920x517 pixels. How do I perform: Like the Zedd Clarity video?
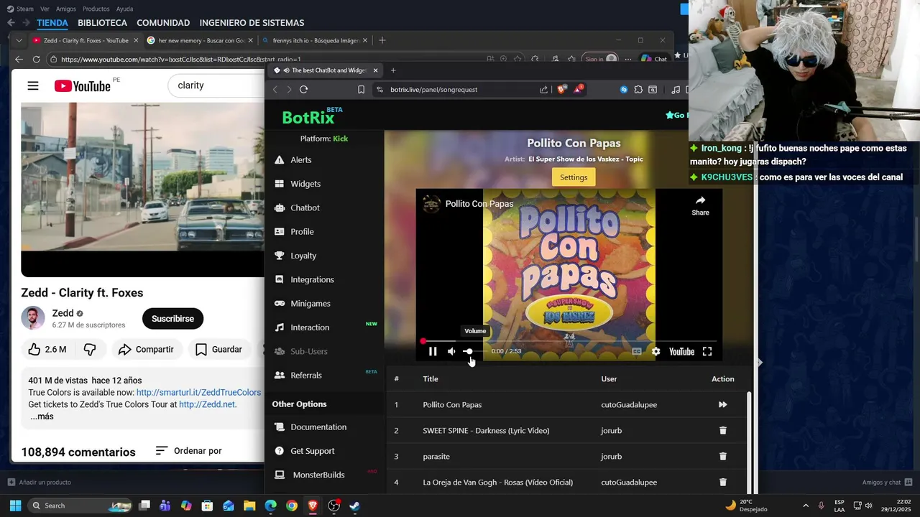pyautogui.click(x=47, y=350)
